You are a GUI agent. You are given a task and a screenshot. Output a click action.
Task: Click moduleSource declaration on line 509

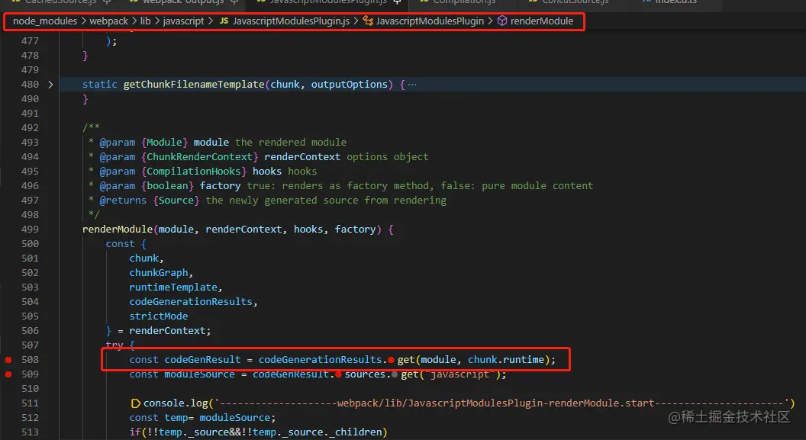click(199, 374)
